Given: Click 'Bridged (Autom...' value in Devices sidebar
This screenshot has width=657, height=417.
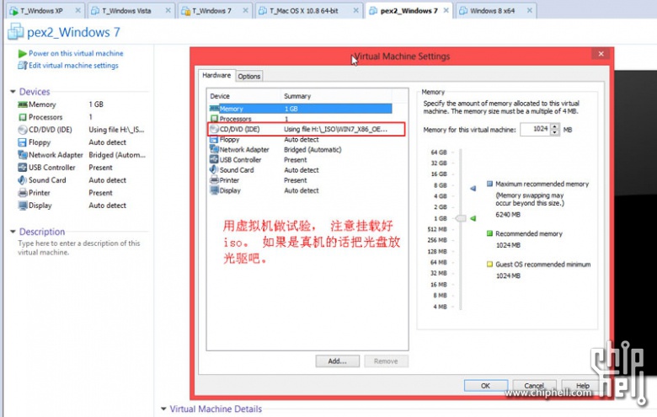Looking at the screenshot, I should point(117,155).
